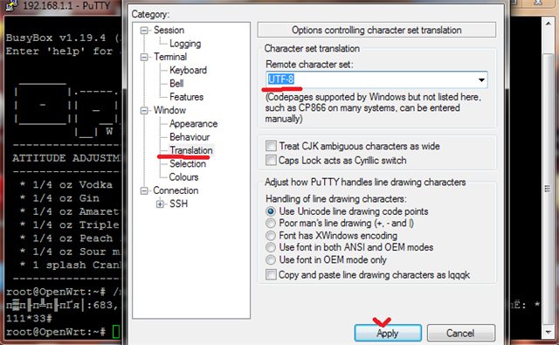Select the Translation category
This screenshot has width=559, height=345.
(191, 150)
